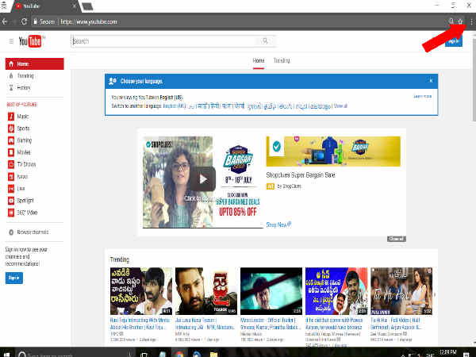Open the News channel icon

tap(11, 177)
